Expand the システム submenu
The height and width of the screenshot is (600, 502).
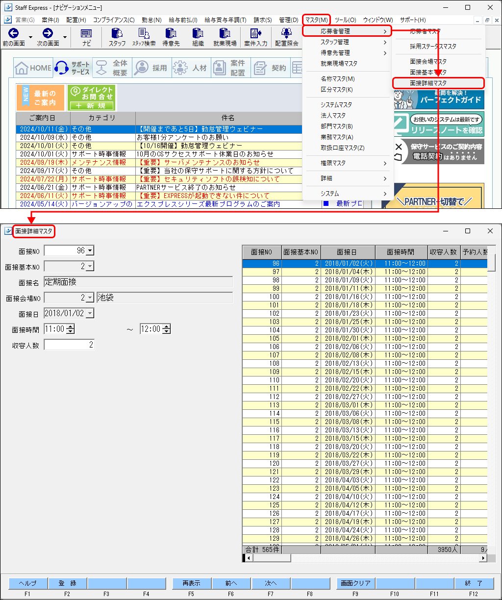point(347,194)
